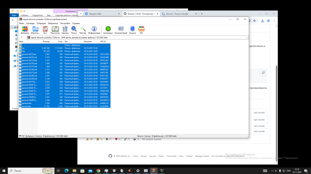Click the SFX toolbar icon
Image resolution: width=311 pixels, height=174 pixels.
coord(141,29)
